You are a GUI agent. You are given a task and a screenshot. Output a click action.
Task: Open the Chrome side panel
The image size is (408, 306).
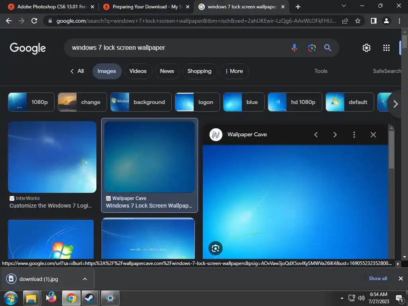coord(374,21)
